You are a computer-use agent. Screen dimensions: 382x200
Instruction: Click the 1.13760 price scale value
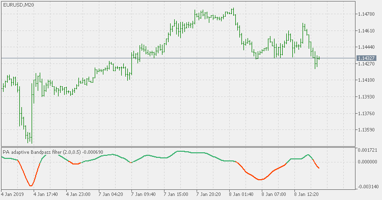click(x=366, y=113)
